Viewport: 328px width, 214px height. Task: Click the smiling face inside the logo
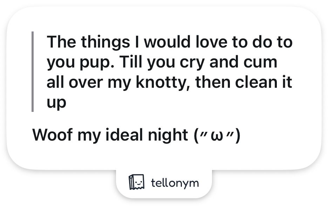pos(138,183)
